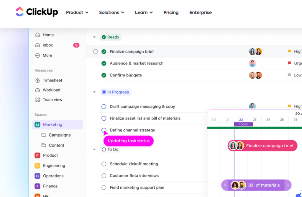Open the Define channel strategy task

[132, 130]
